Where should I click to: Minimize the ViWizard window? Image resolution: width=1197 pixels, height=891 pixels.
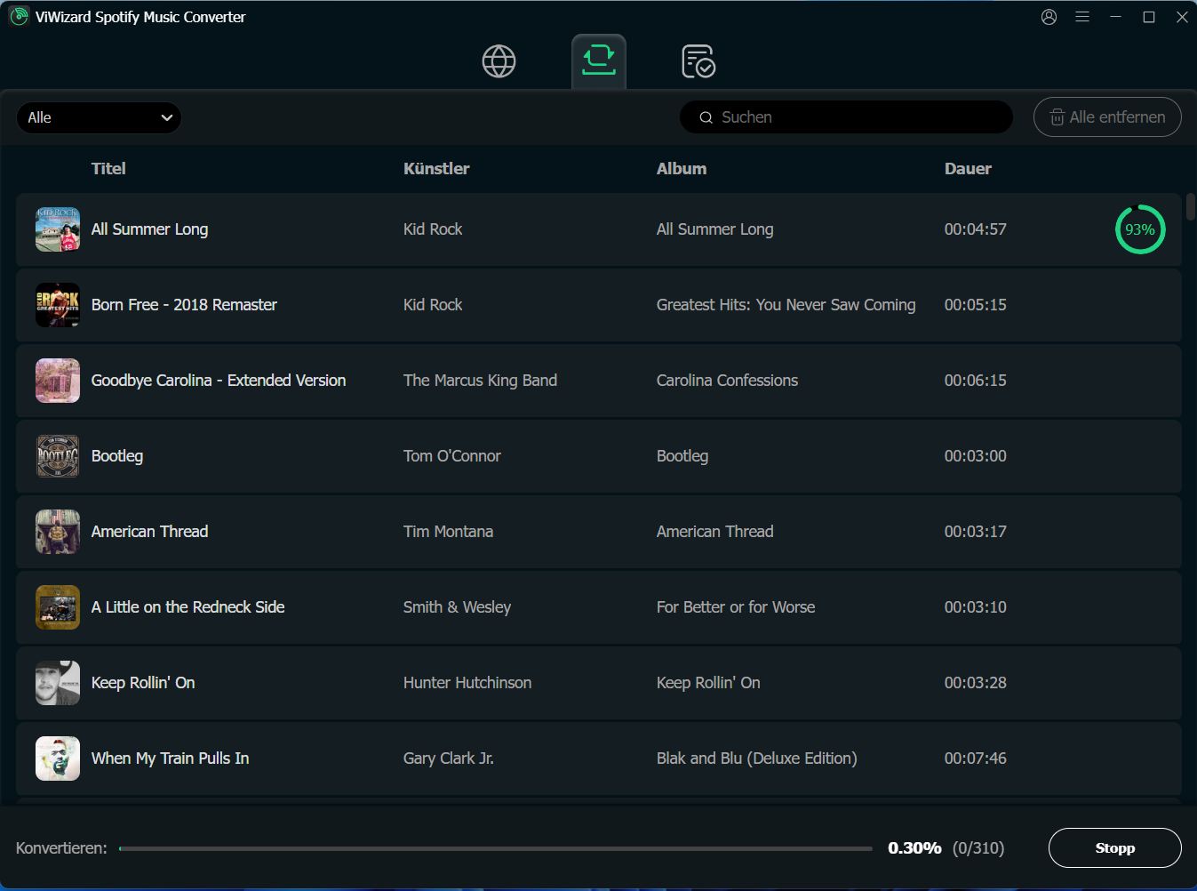pyautogui.click(x=1115, y=17)
